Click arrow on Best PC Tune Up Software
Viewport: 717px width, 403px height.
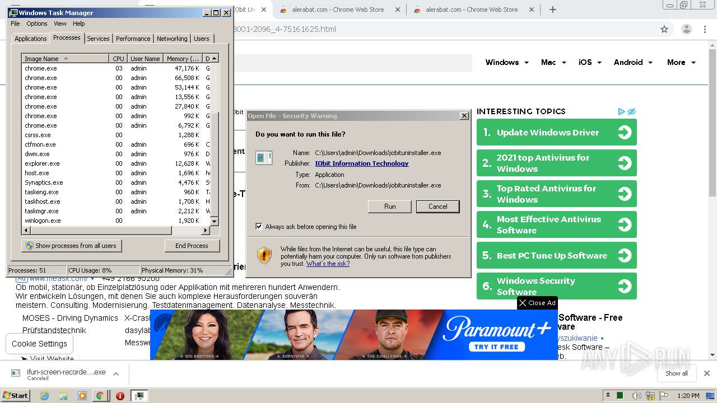(624, 255)
